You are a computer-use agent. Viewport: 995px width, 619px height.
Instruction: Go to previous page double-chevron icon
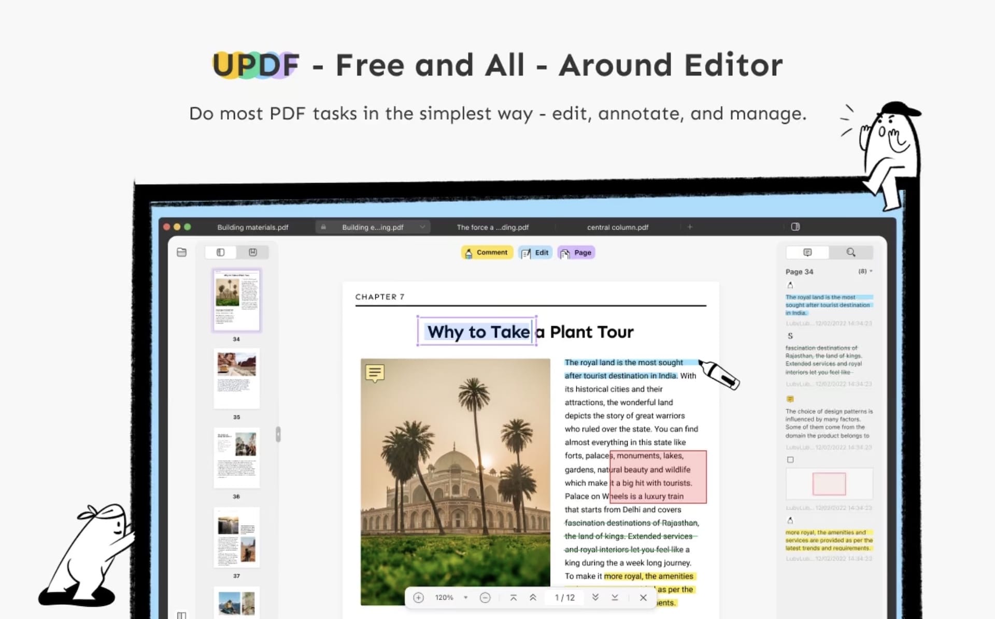pyautogui.click(x=533, y=598)
